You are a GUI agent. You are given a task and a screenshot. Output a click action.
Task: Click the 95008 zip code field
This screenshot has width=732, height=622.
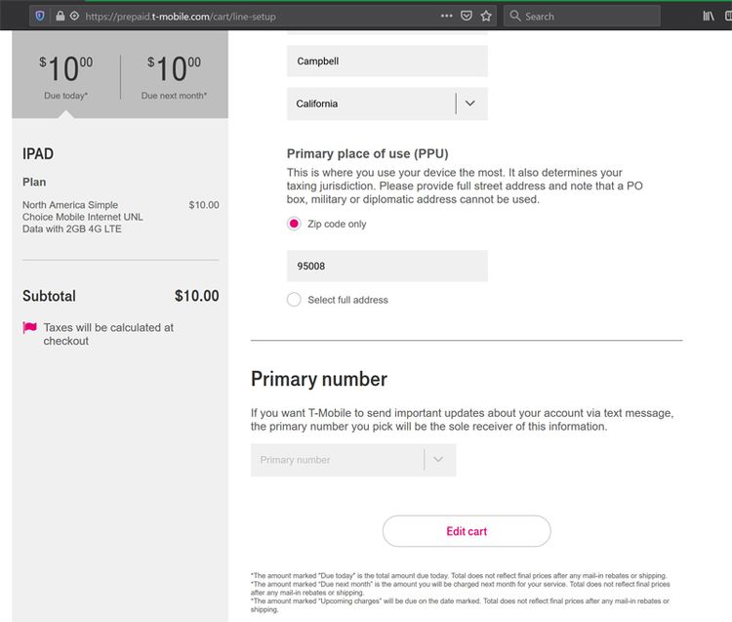[387, 266]
